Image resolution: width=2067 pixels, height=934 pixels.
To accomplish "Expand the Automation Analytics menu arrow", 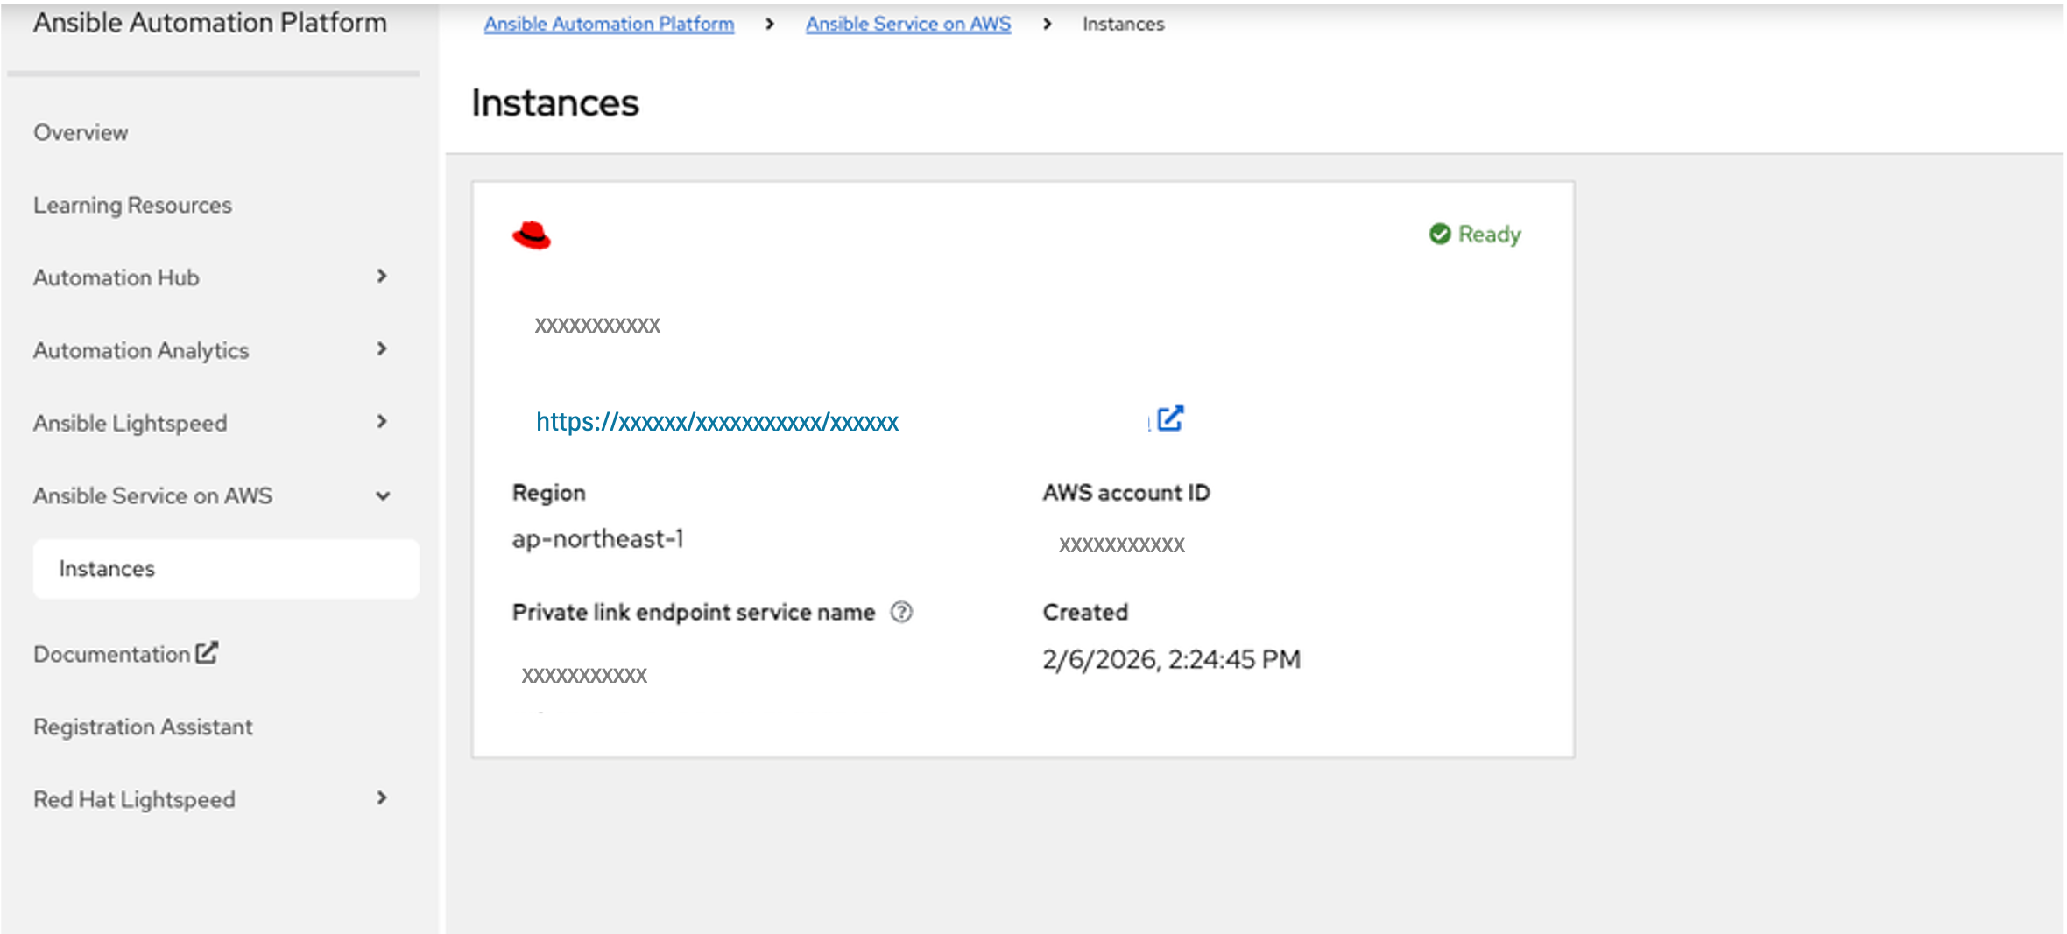I will point(382,349).
